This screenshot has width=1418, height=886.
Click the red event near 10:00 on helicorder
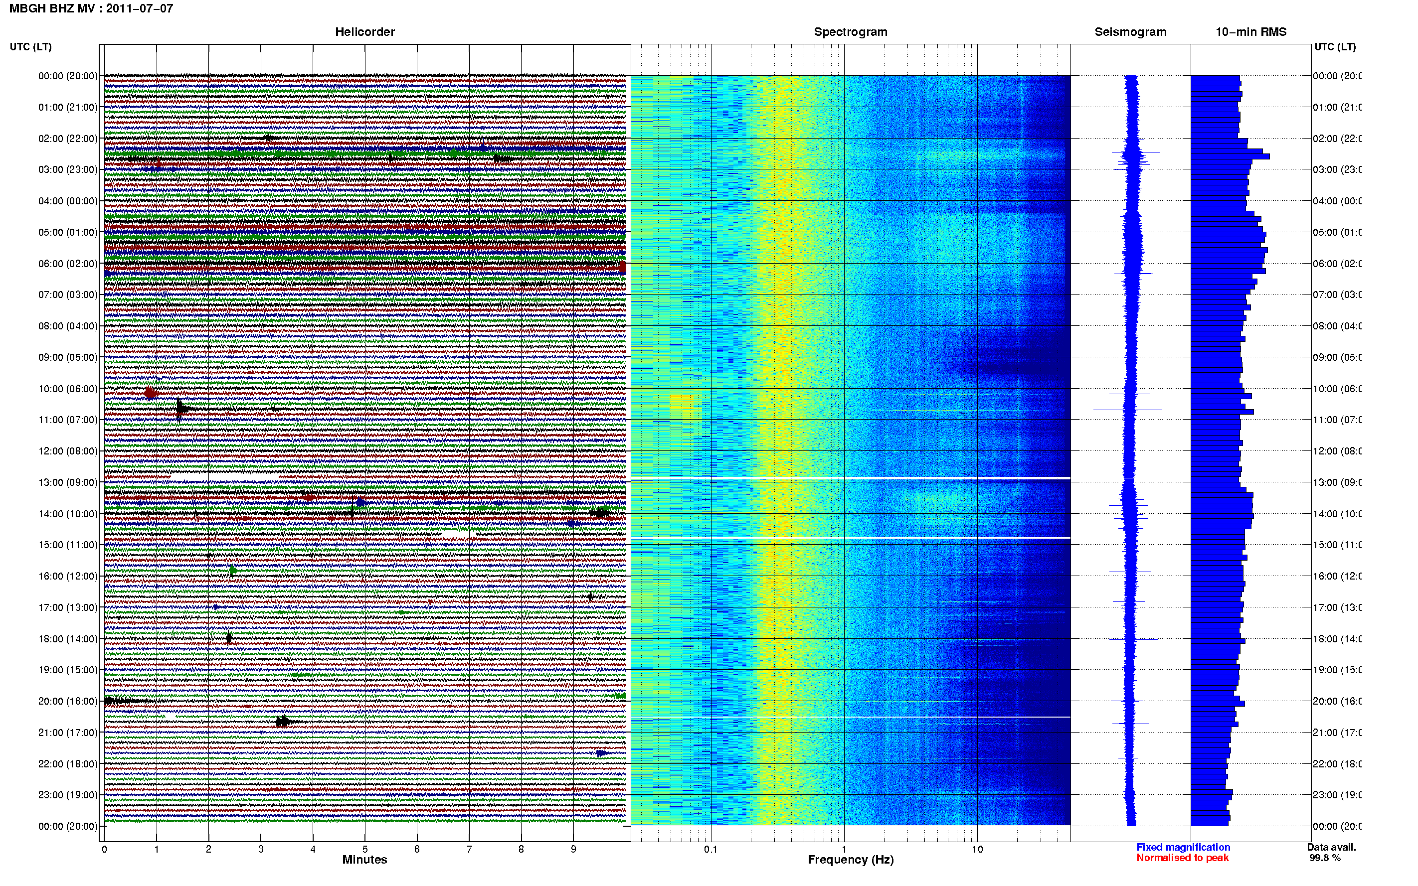click(150, 393)
